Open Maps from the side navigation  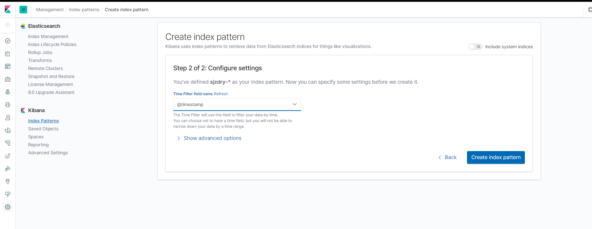tap(8, 92)
